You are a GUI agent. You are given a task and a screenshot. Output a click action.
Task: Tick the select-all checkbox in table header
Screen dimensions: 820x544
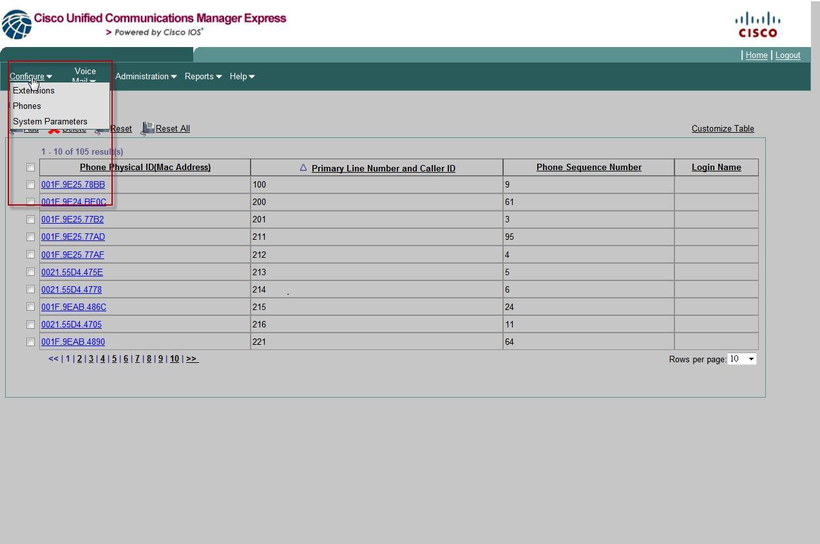[30, 168]
